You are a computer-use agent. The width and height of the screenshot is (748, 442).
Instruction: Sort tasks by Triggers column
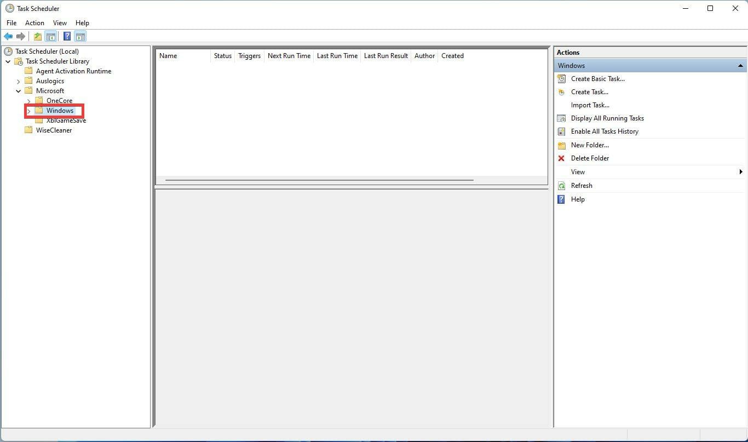pos(249,56)
